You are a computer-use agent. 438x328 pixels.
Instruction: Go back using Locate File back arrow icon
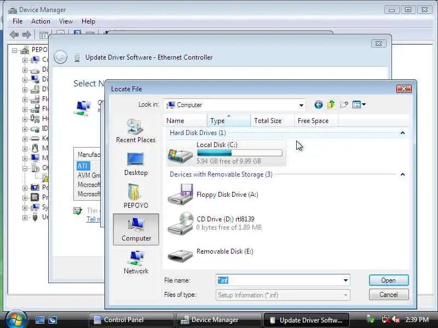[318, 105]
